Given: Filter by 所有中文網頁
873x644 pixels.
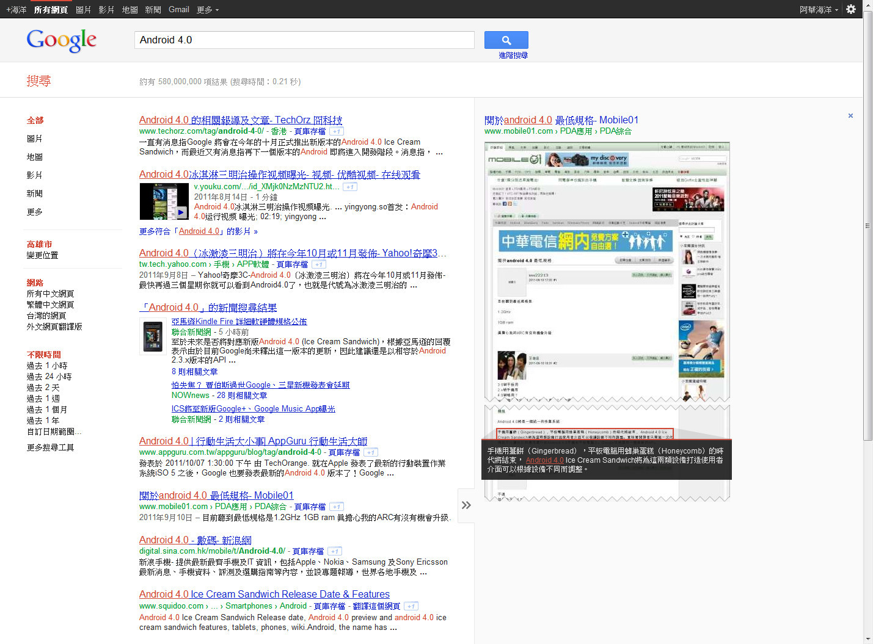Looking at the screenshot, I should (x=50, y=294).
